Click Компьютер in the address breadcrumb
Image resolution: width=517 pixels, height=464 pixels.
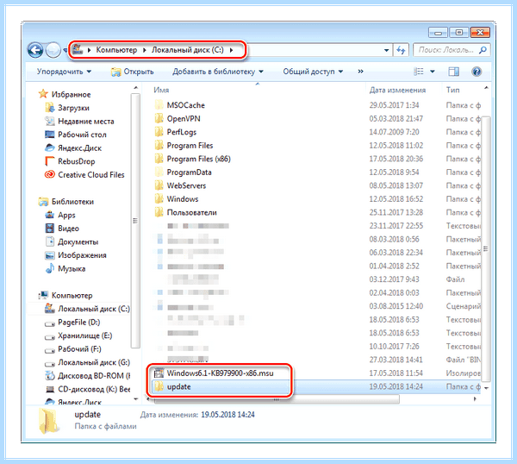116,50
